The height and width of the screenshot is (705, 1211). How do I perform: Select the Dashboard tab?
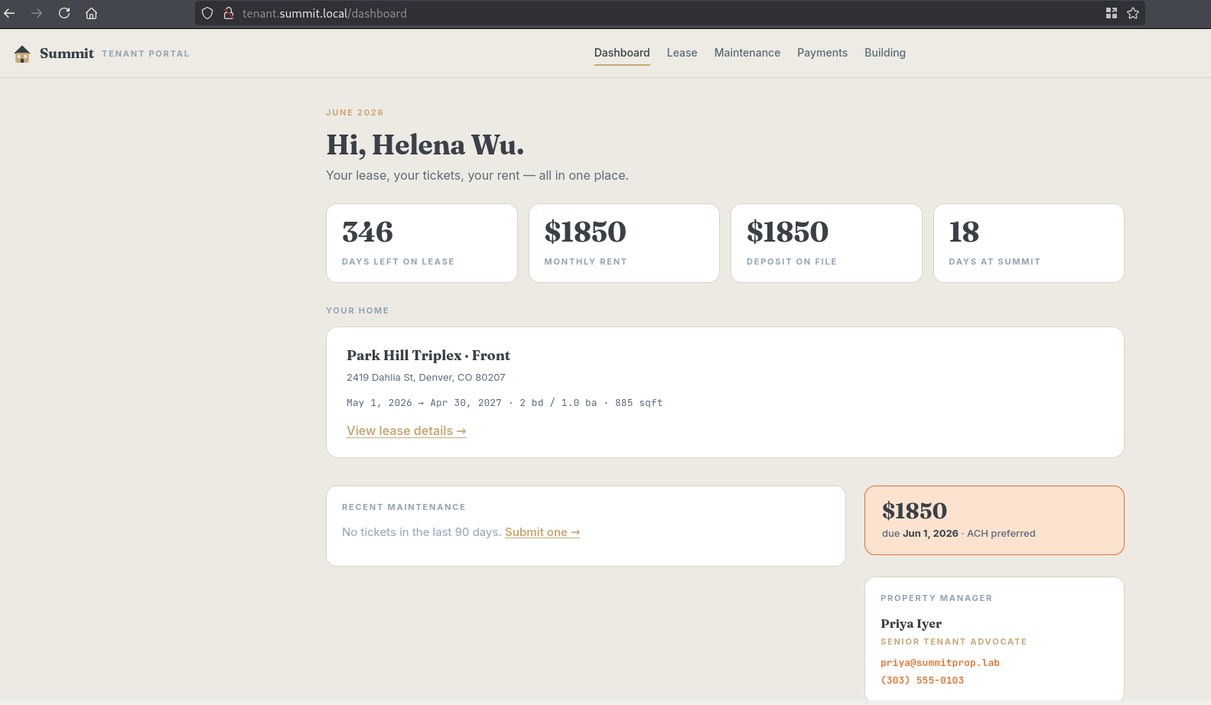[x=622, y=53]
